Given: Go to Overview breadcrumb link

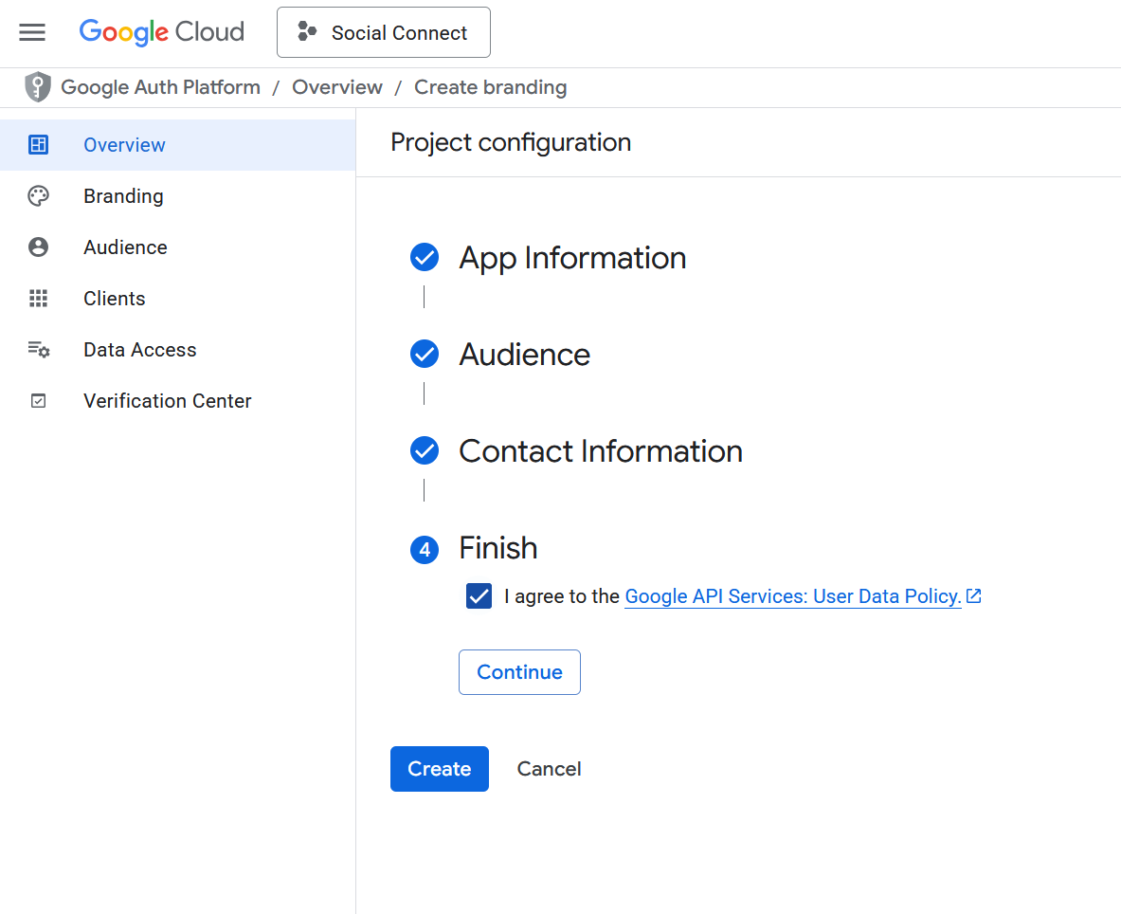Looking at the screenshot, I should [336, 87].
